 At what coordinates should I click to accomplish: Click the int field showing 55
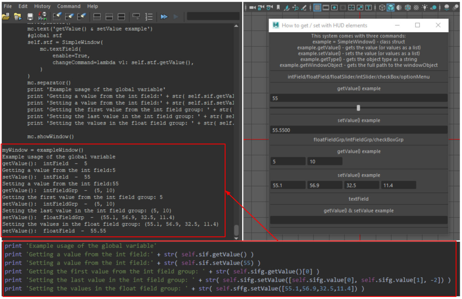[358, 98]
